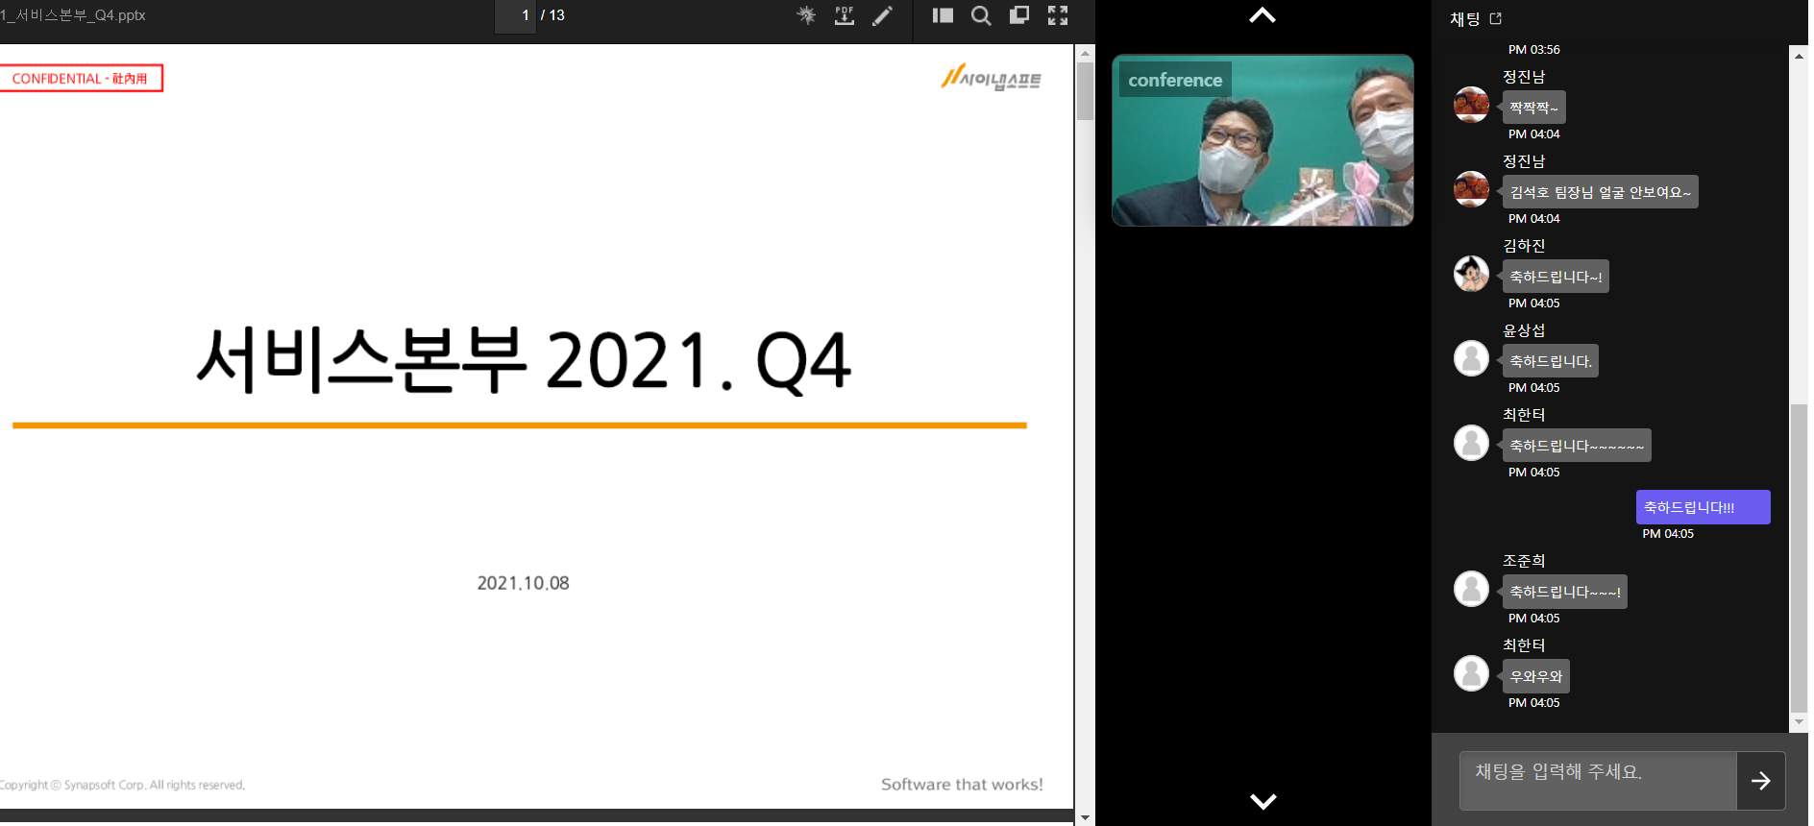Select the message '김석호 팀장님 얼굴 안보여요~'
Viewport: 1814px width, 826px height.
click(1600, 192)
